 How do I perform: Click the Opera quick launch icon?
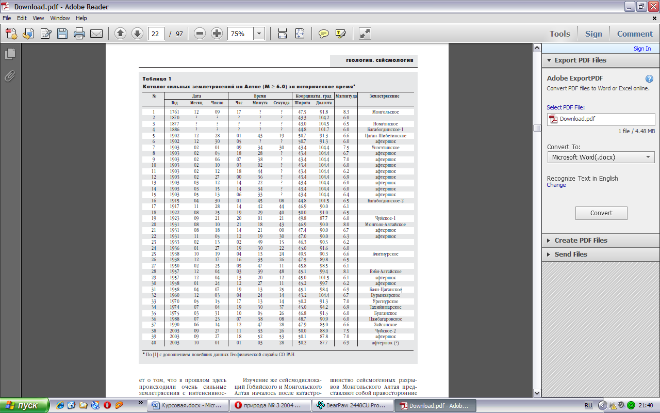click(107, 406)
